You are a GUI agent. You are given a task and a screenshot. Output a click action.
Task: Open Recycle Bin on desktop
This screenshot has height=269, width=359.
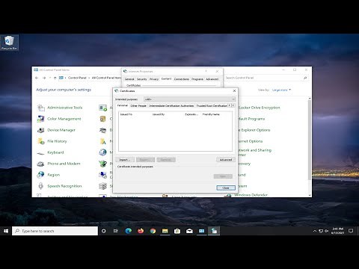point(9,43)
